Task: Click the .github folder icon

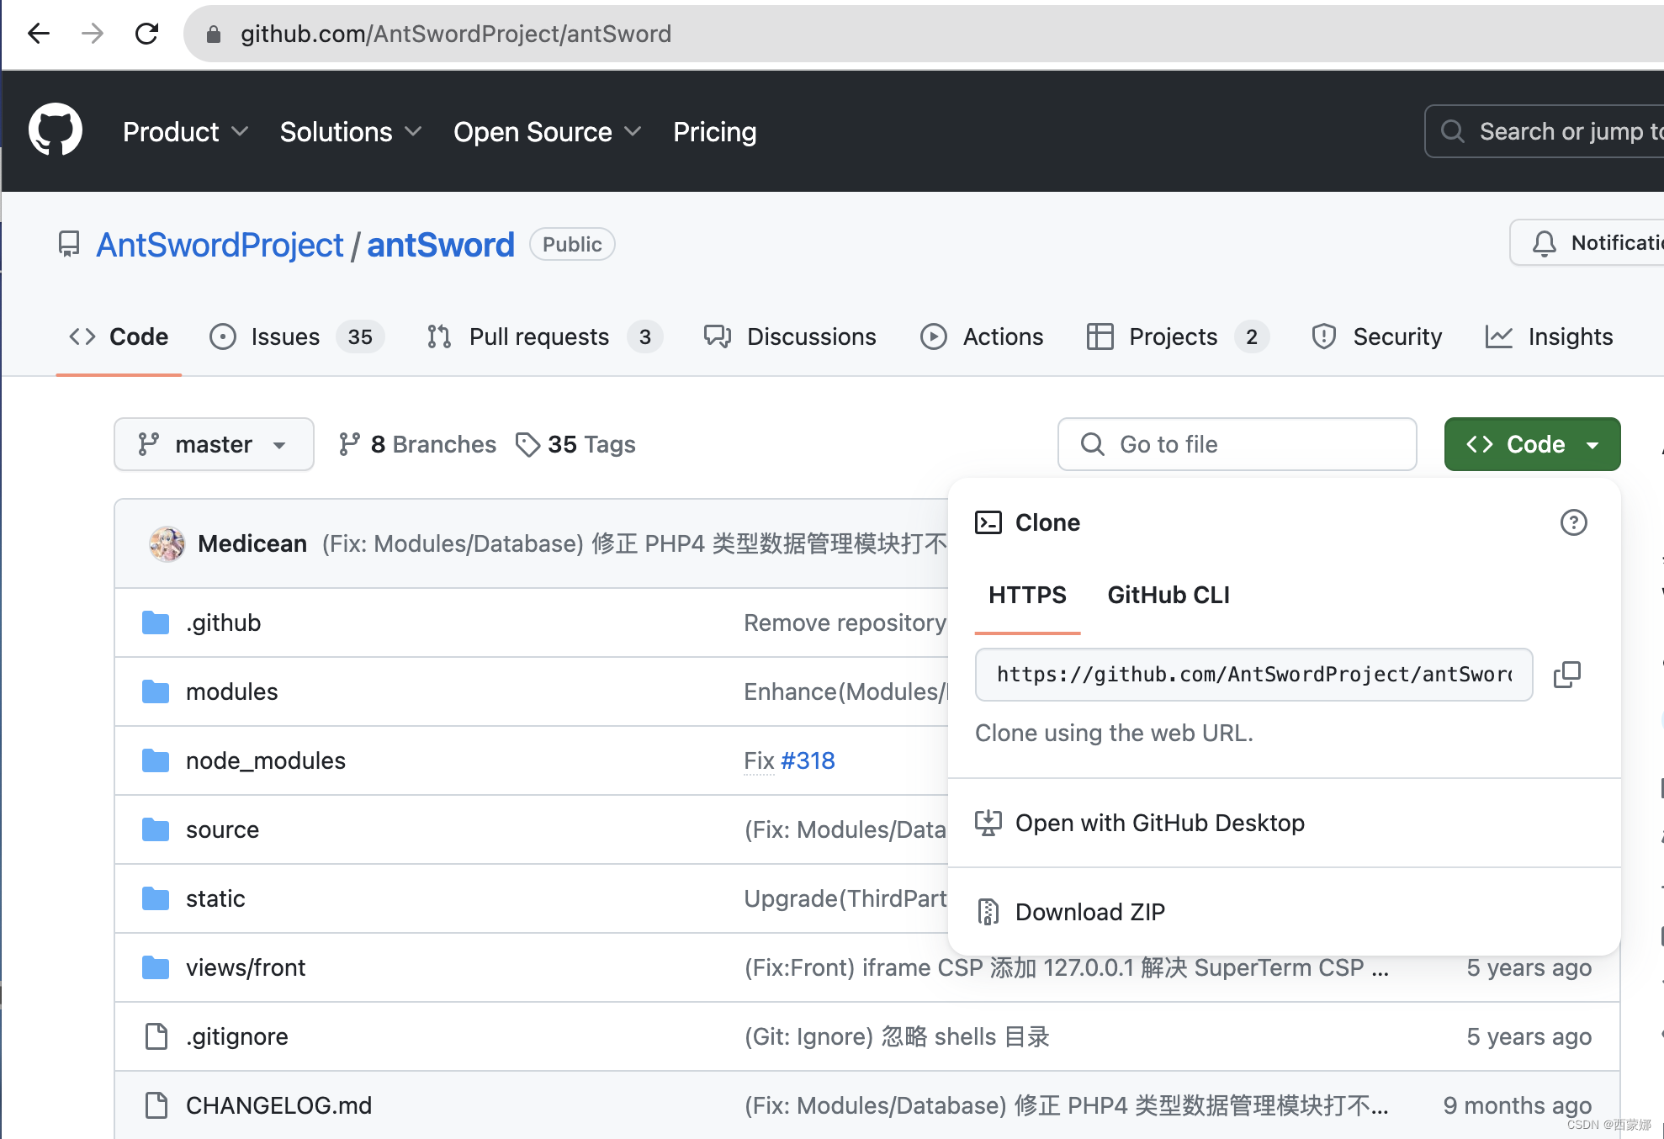Action: [x=156, y=622]
